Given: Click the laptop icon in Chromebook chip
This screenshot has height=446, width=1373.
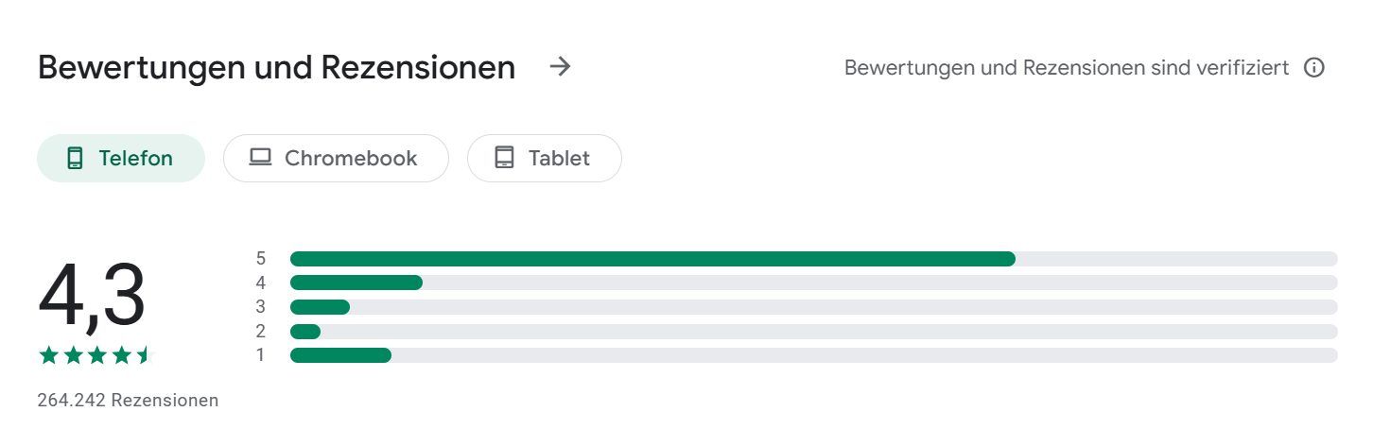Looking at the screenshot, I should [x=260, y=158].
